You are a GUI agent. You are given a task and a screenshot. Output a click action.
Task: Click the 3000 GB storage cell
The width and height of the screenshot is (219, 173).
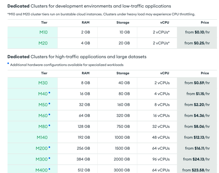tap(122, 170)
